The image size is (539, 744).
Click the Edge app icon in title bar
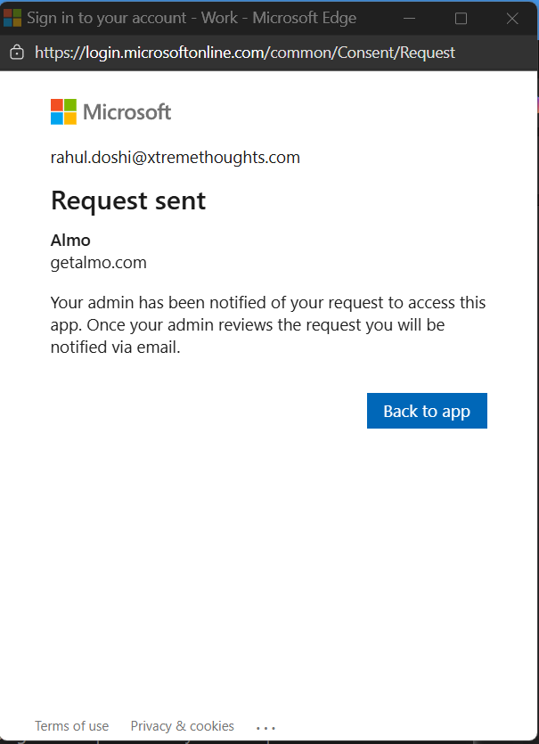[12, 17]
